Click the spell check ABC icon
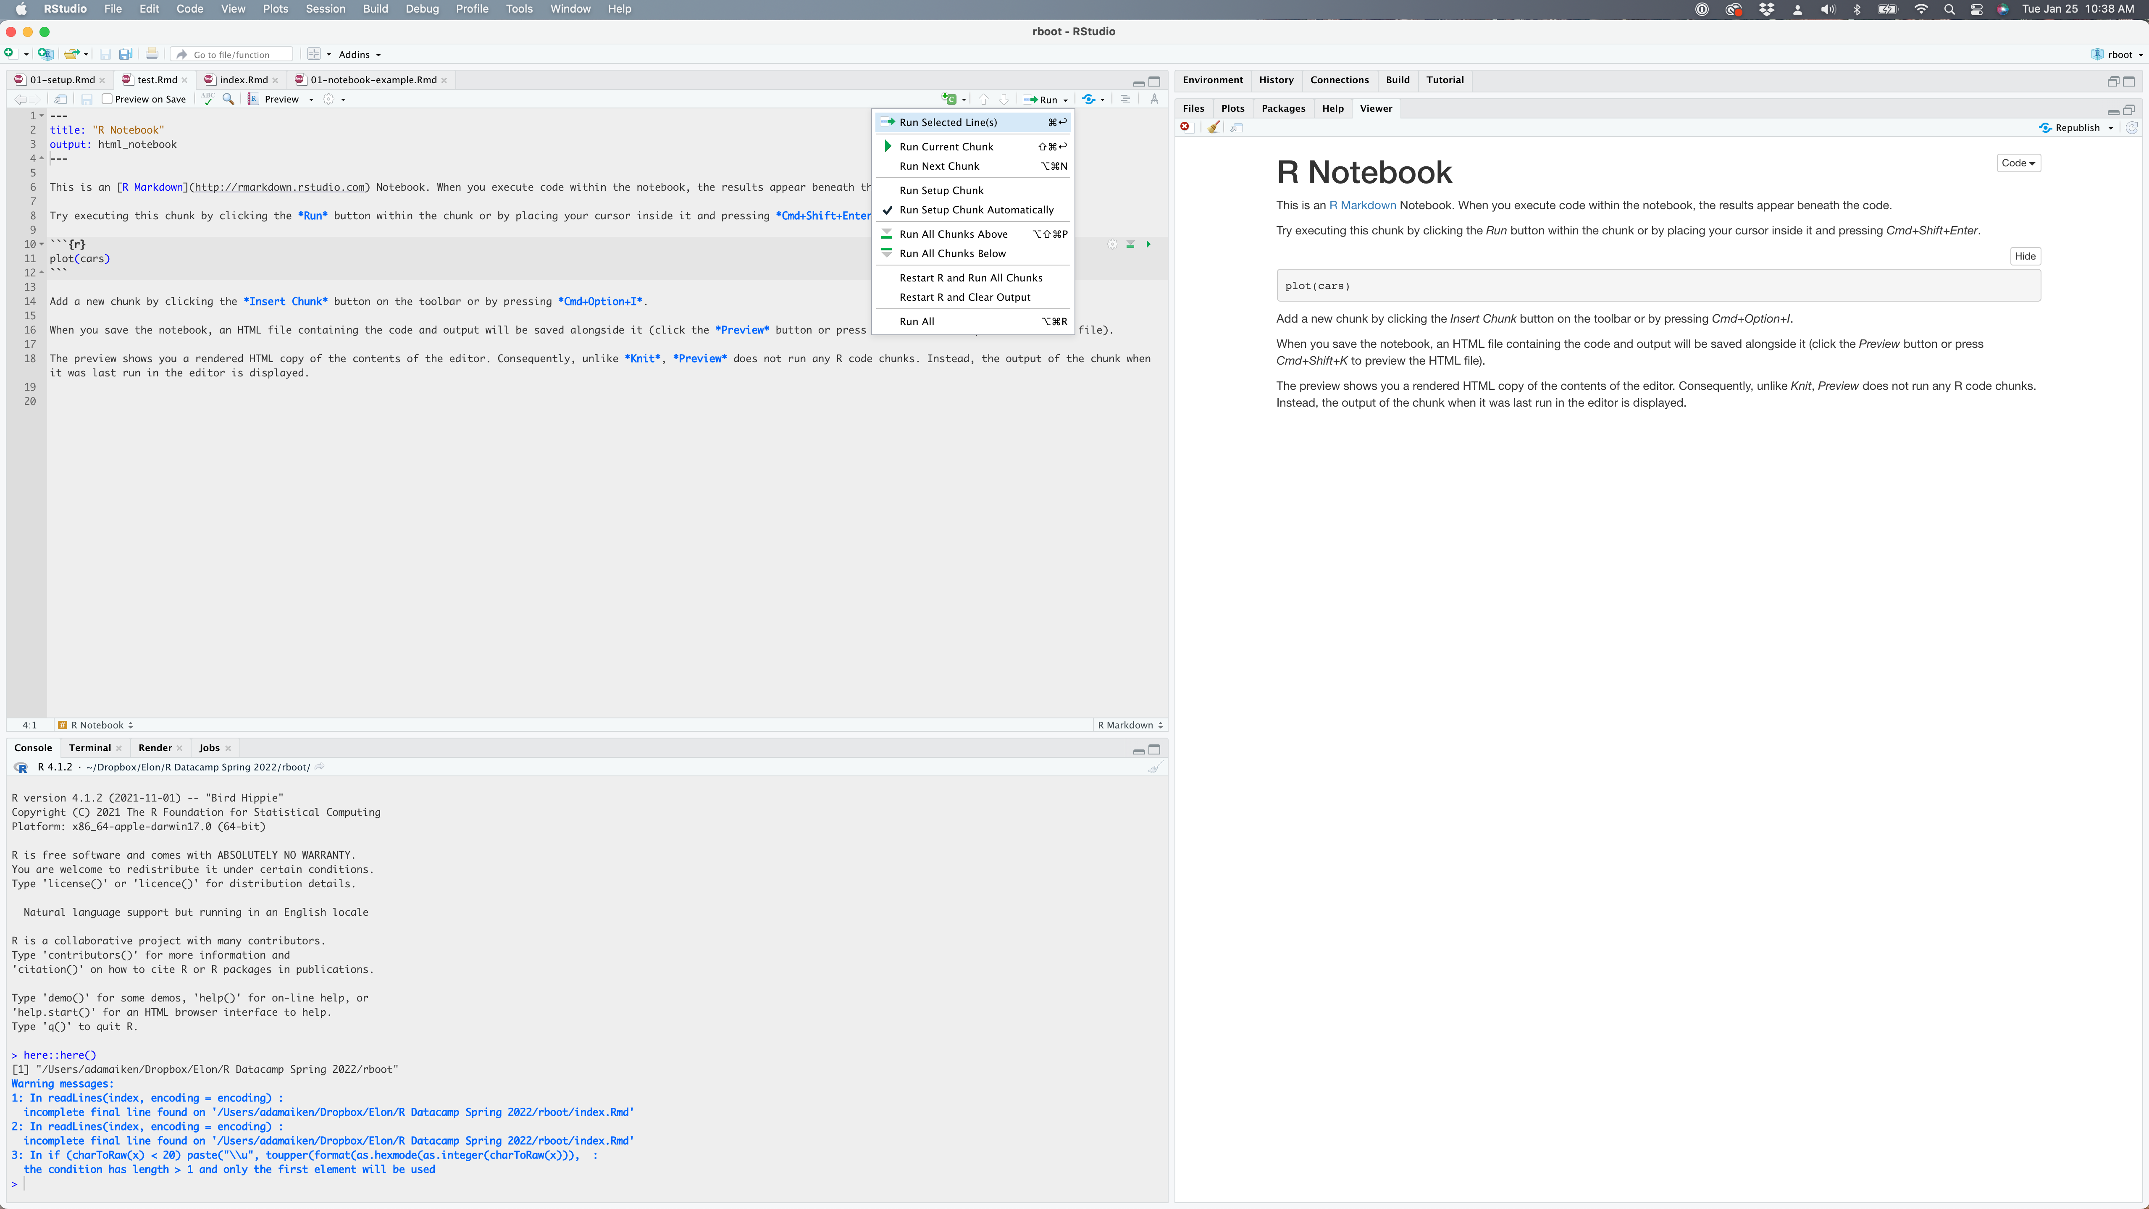Screen dimensions: 2149x1209 click(208, 98)
